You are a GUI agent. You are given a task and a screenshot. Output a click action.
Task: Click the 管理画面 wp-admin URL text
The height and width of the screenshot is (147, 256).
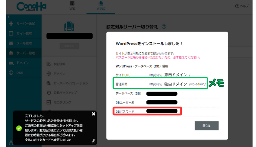[177, 84]
